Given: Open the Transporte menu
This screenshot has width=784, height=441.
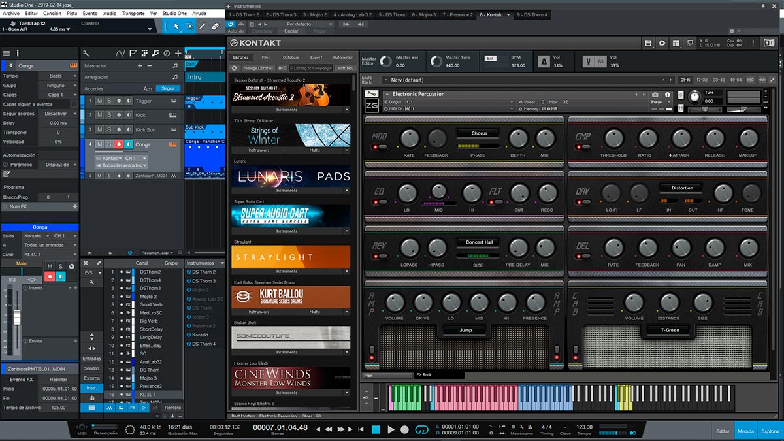Looking at the screenshot, I should (133, 13).
